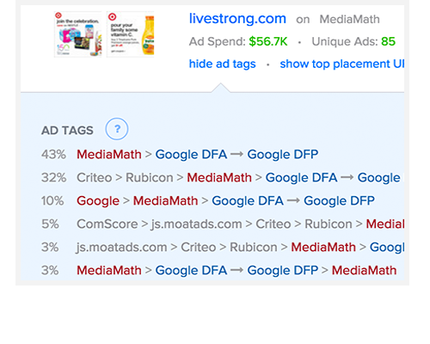Viewport: 430px width, 344px height.
Task: Click Google DFP in the 10% row
Action: [x=339, y=201]
